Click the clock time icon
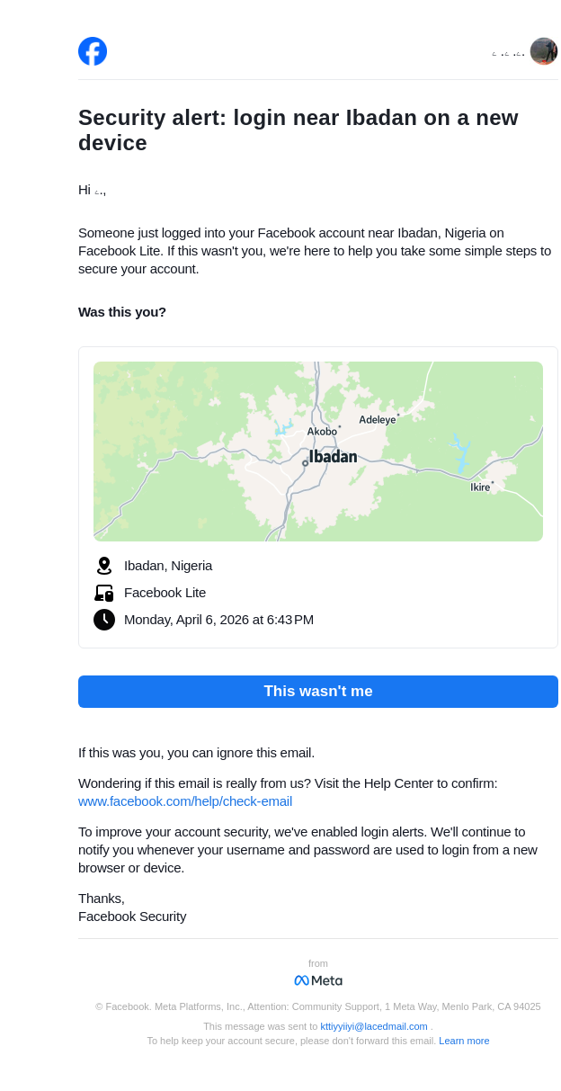Viewport: 561px width, 1091px height. [104, 620]
